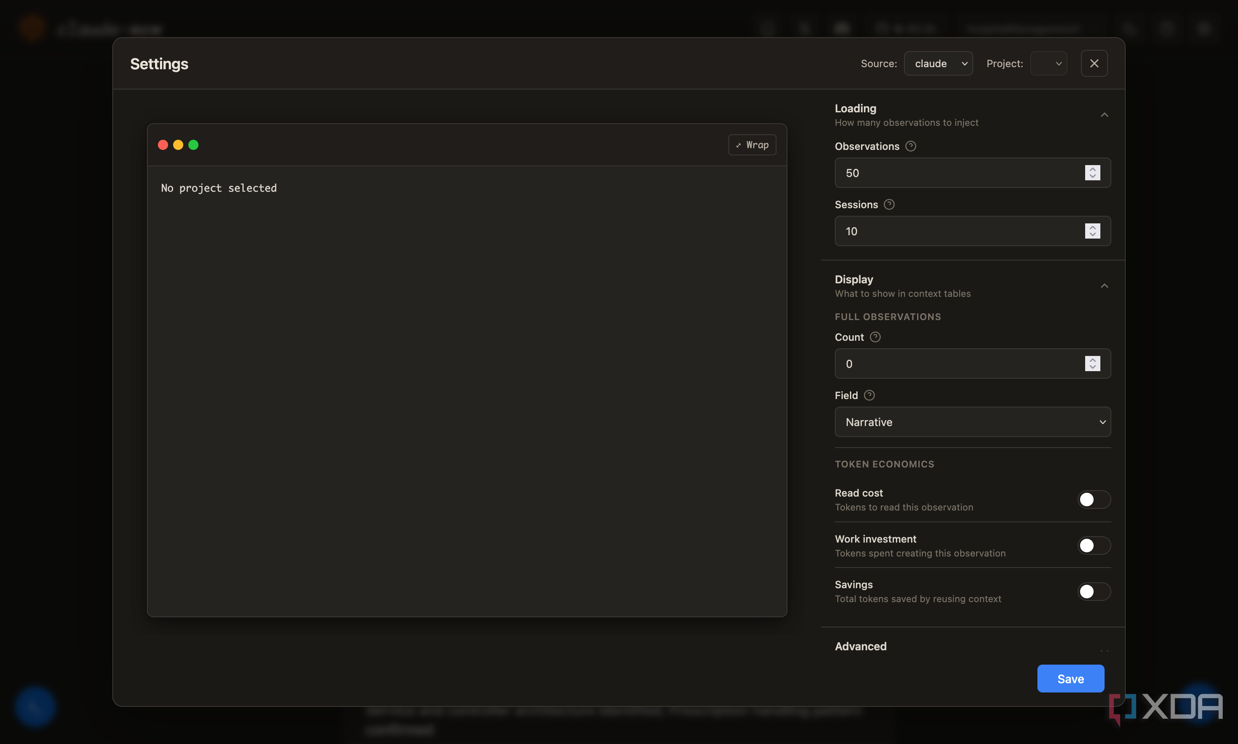Click the help icon next to Observations
The width and height of the screenshot is (1238, 744).
click(x=911, y=146)
